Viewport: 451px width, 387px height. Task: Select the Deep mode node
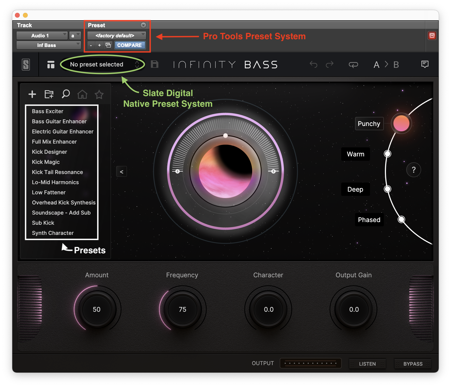click(388, 189)
